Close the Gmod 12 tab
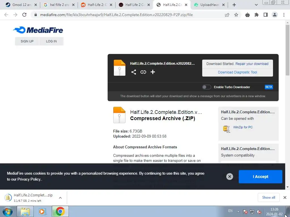 point(36,5)
